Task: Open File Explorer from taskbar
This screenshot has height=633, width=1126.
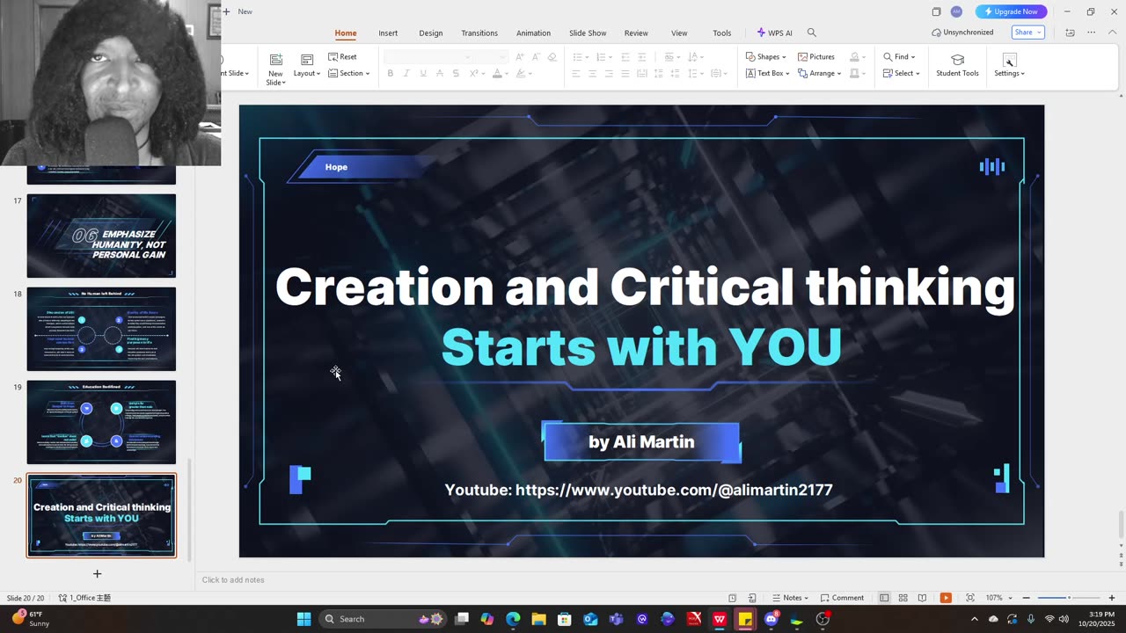Action: [538, 619]
